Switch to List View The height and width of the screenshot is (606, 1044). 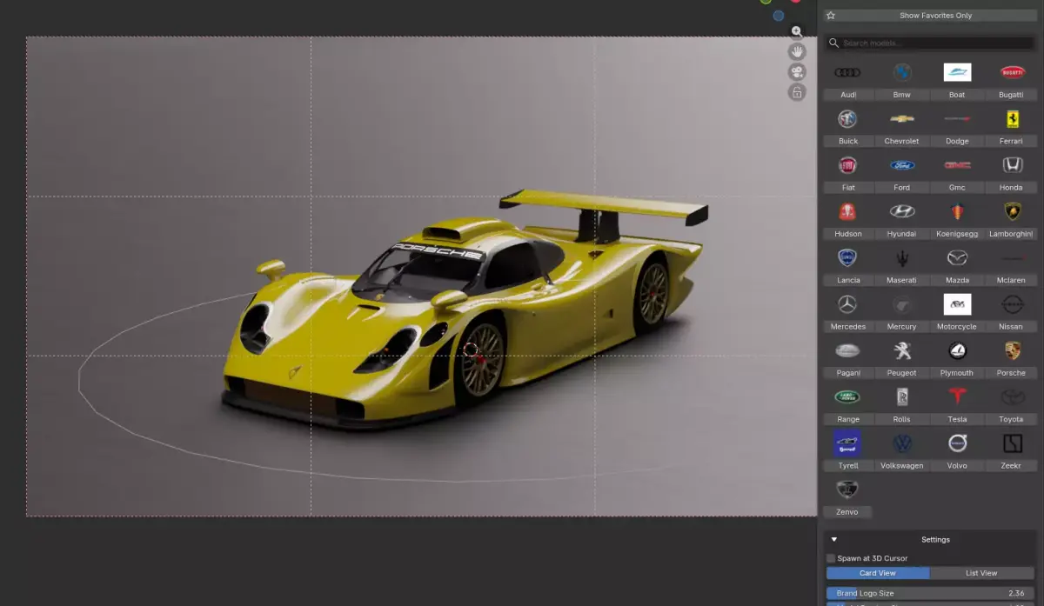[x=981, y=573]
